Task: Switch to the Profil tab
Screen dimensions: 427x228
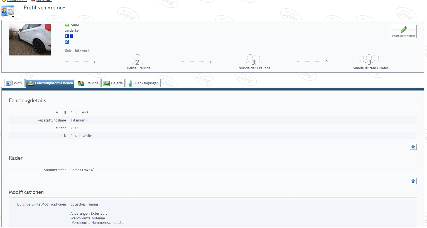Action: [15, 83]
